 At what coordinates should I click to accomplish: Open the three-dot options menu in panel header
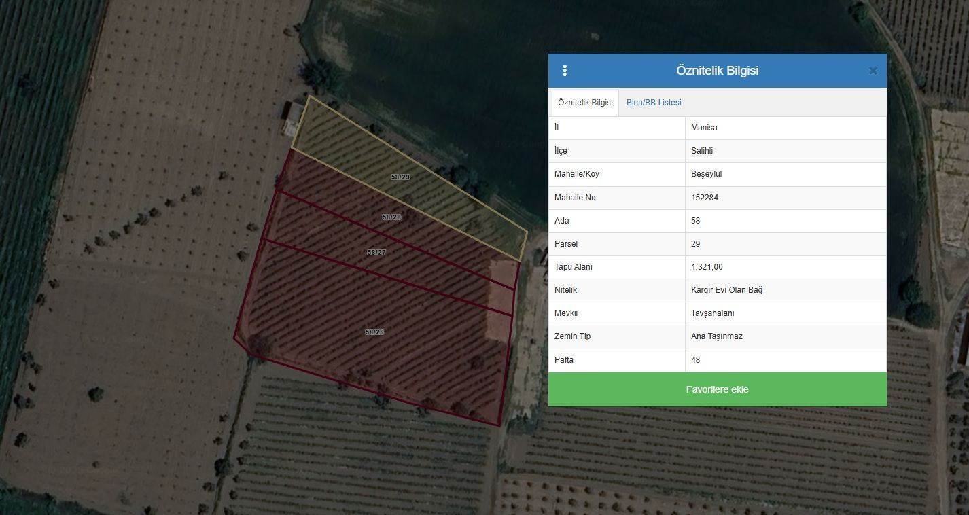click(x=565, y=71)
